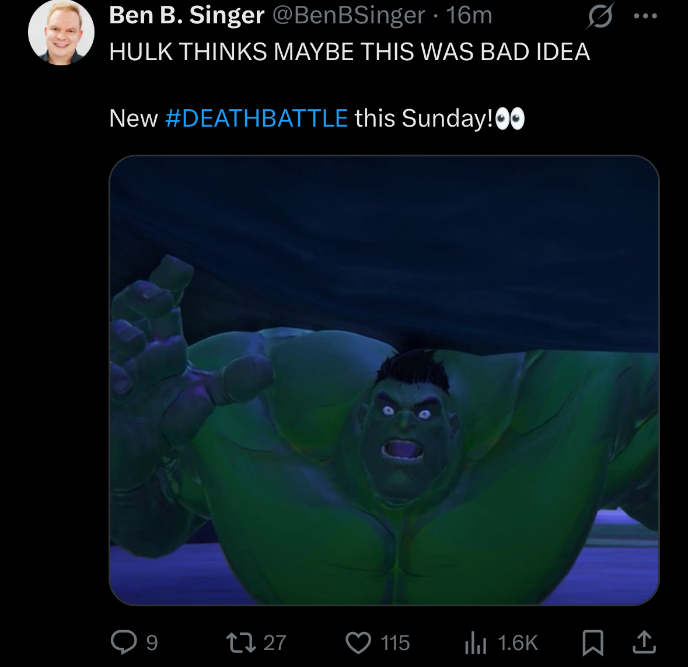Click the eyes emoji after Sunday
The height and width of the screenshot is (667, 688).
510,119
